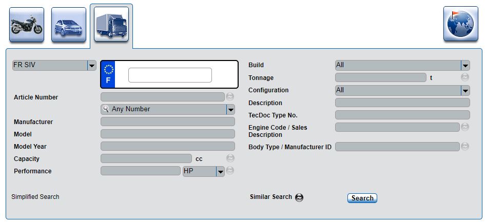The height and width of the screenshot is (222, 486).
Task: Open the HP performance unit dropdown
Action: tap(220, 171)
